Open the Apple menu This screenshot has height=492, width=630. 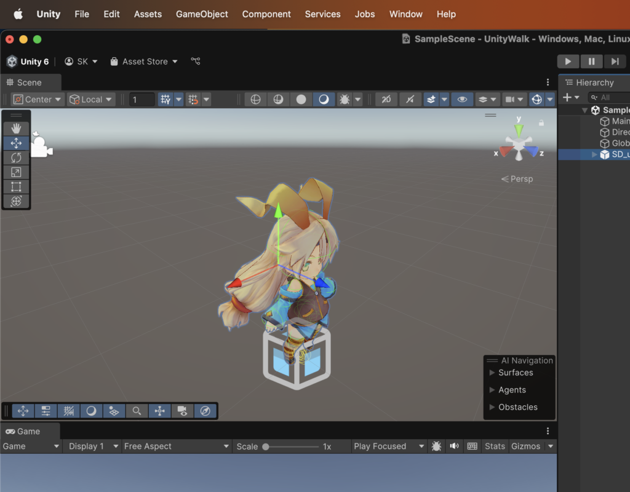(18, 15)
